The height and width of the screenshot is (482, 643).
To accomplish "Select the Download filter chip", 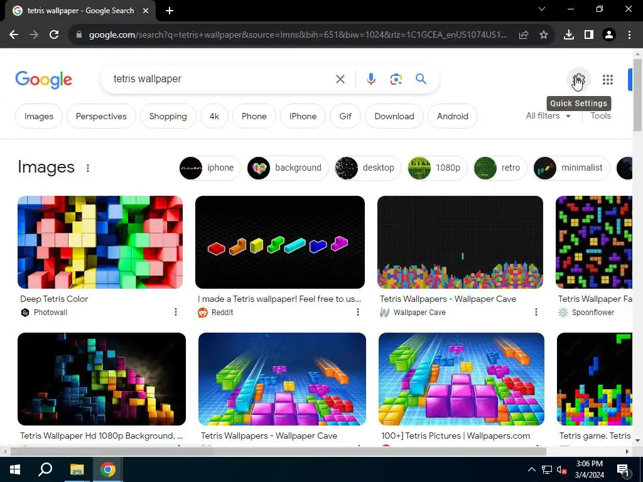I will tap(394, 116).
